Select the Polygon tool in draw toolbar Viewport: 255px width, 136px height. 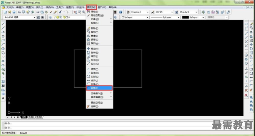pos(3,36)
